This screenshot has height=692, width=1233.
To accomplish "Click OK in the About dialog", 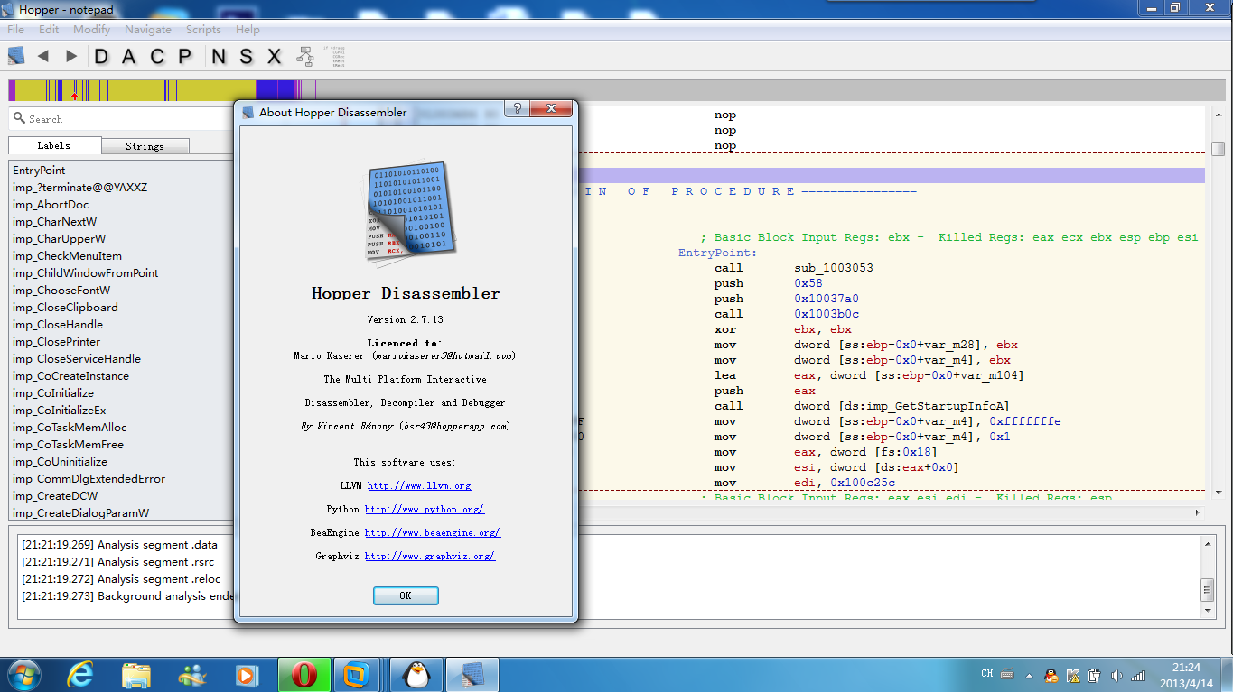I will (x=406, y=595).
